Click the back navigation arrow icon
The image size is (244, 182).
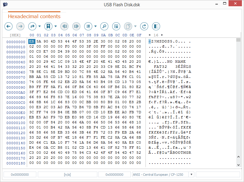point(9,26)
